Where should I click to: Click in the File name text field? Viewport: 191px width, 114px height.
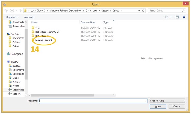click(x=92, y=101)
